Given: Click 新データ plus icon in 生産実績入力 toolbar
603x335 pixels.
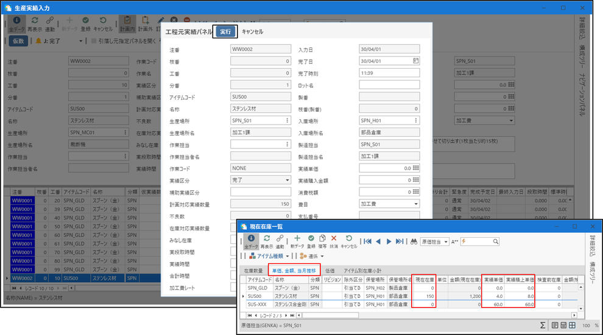Looking at the screenshot, I should point(69,20).
